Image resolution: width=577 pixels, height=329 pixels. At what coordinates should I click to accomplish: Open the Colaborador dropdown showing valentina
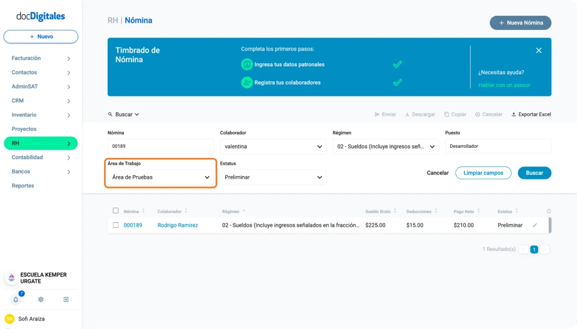[x=273, y=147]
